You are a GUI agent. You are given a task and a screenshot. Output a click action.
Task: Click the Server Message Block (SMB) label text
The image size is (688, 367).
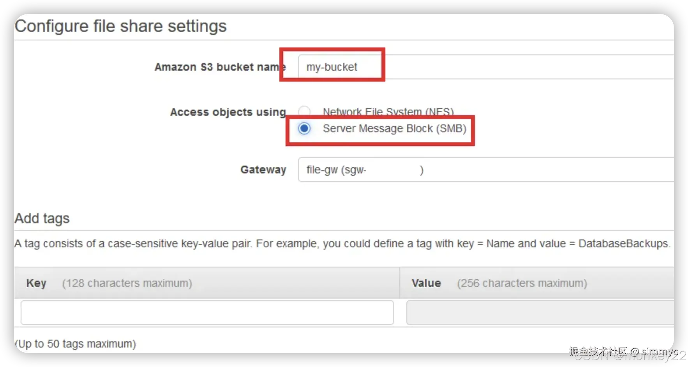(x=394, y=128)
